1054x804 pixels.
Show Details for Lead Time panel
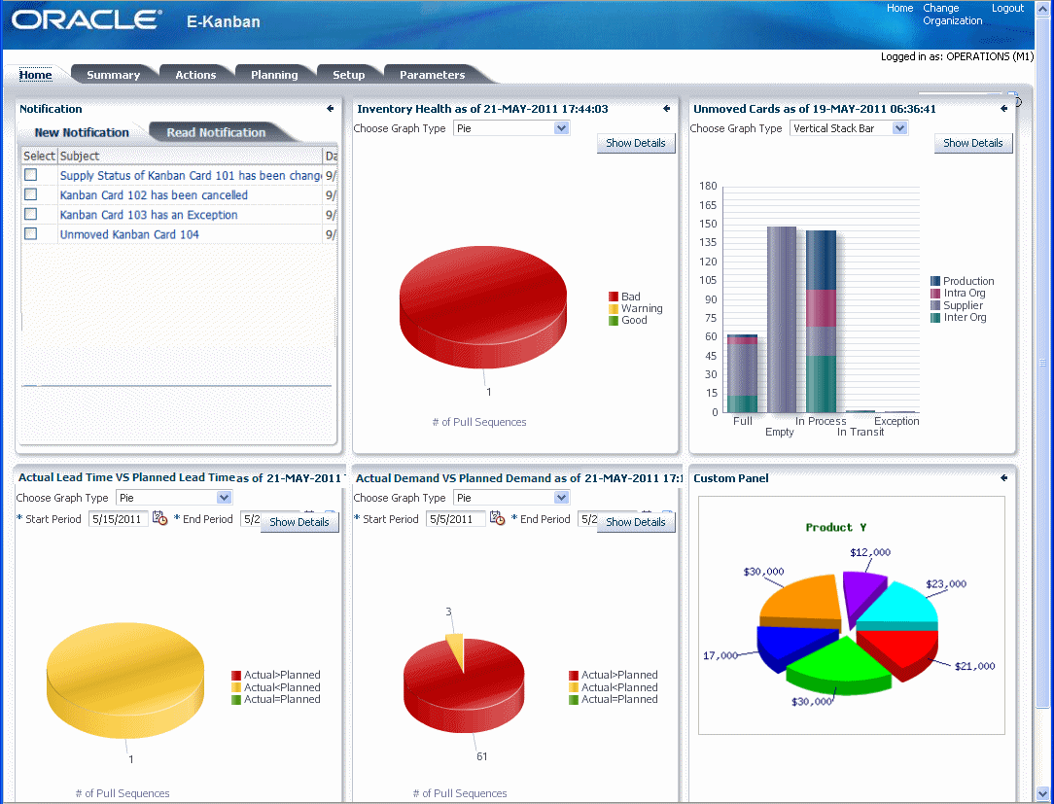click(299, 522)
